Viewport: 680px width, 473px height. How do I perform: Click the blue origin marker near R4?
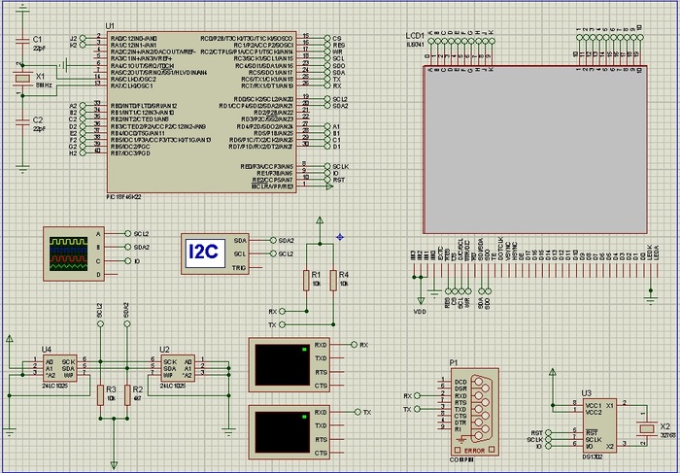click(339, 236)
